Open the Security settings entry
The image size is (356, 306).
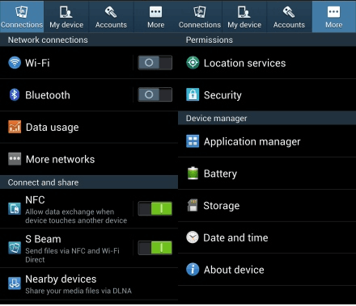[x=267, y=94]
